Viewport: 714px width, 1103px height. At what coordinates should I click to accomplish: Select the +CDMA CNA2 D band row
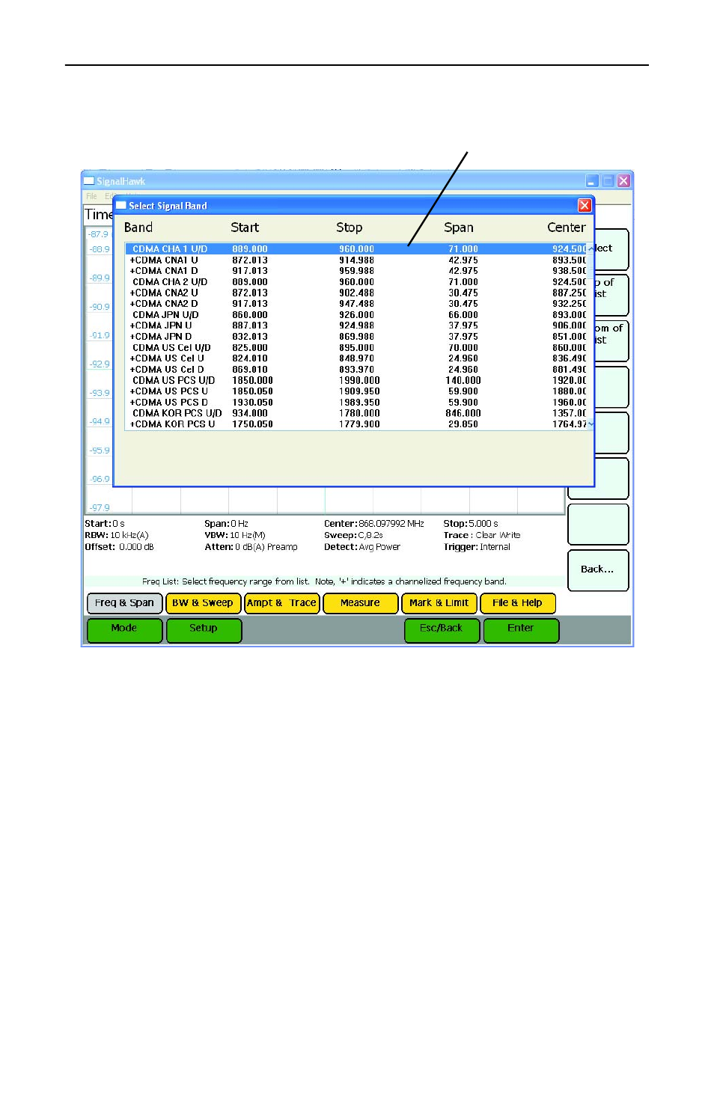point(356,304)
